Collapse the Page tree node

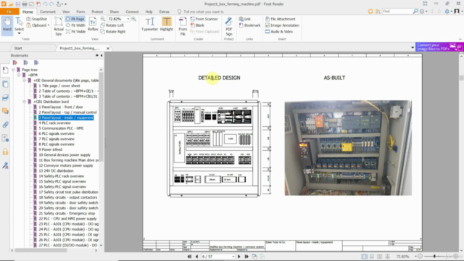(13, 70)
